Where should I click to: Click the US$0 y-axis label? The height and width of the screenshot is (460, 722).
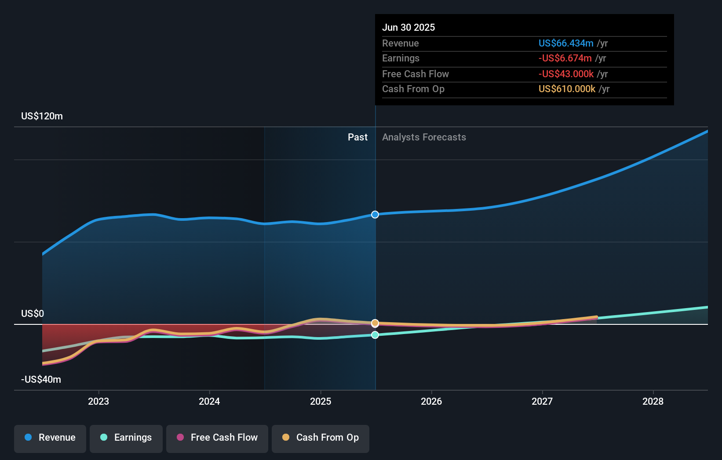(33, 313)
